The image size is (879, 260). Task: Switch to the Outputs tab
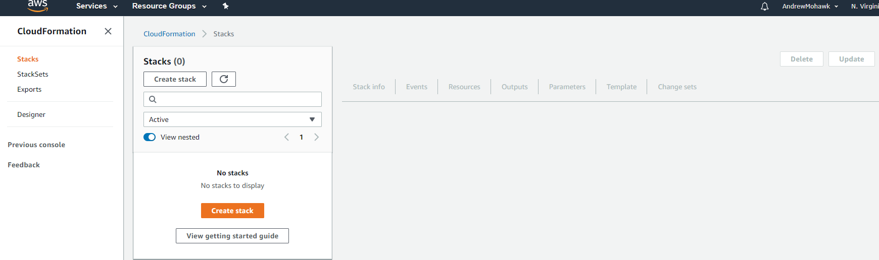coord(515,87)
